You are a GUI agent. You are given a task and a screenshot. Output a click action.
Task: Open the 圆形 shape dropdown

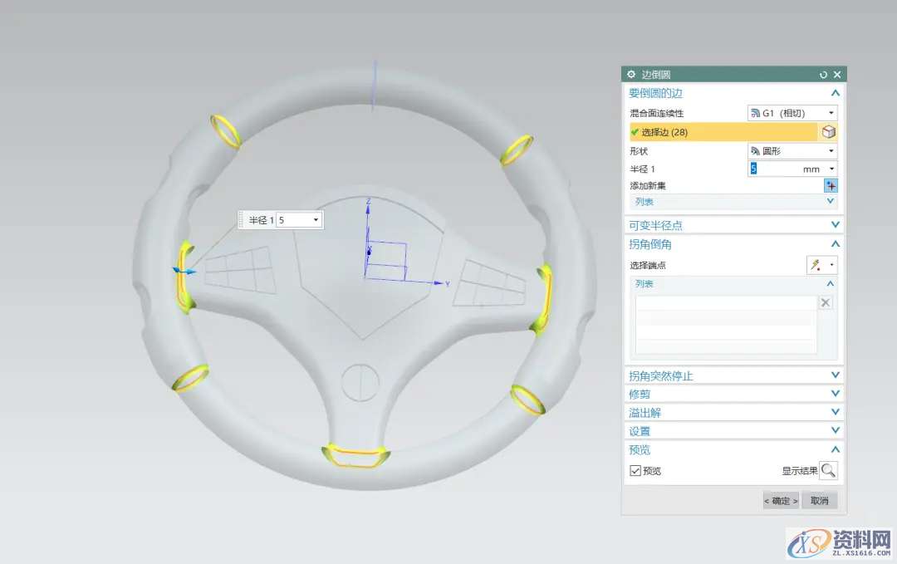click(792, 151)
